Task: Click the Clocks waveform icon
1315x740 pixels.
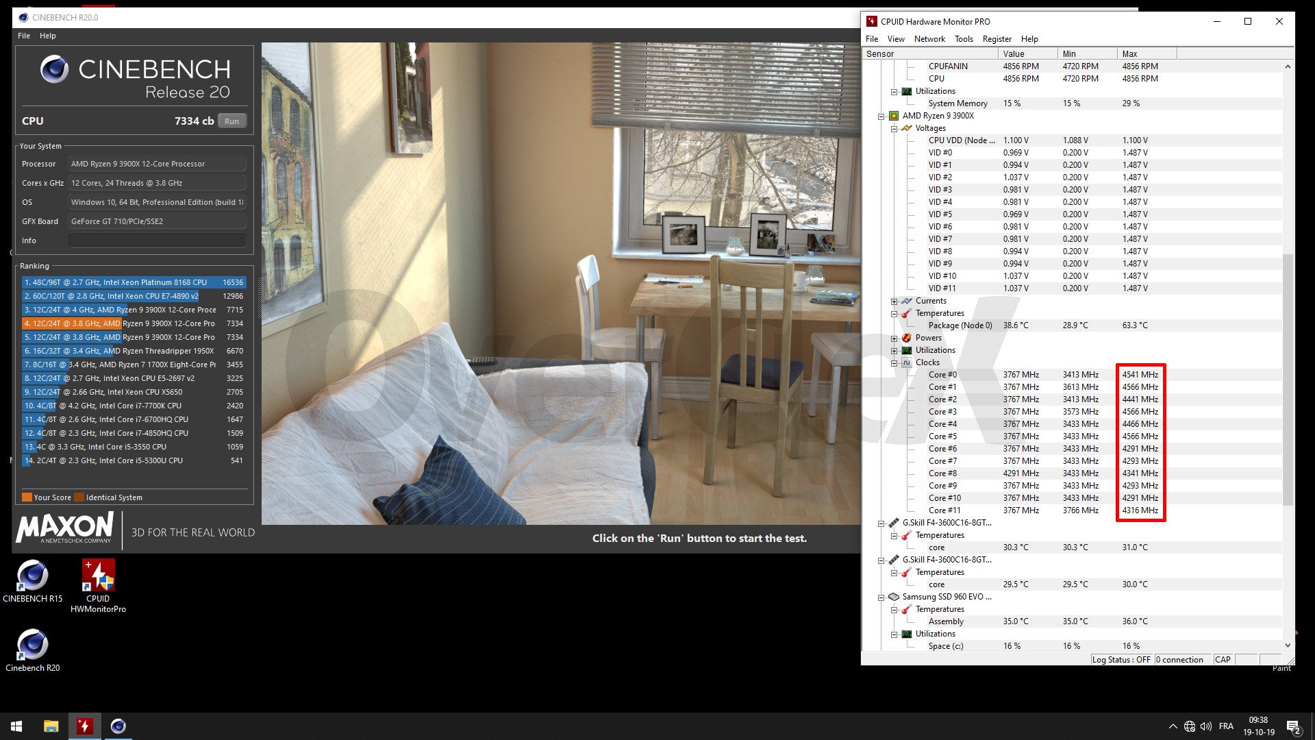Action: pyautogui.click(x=907, y=362)
